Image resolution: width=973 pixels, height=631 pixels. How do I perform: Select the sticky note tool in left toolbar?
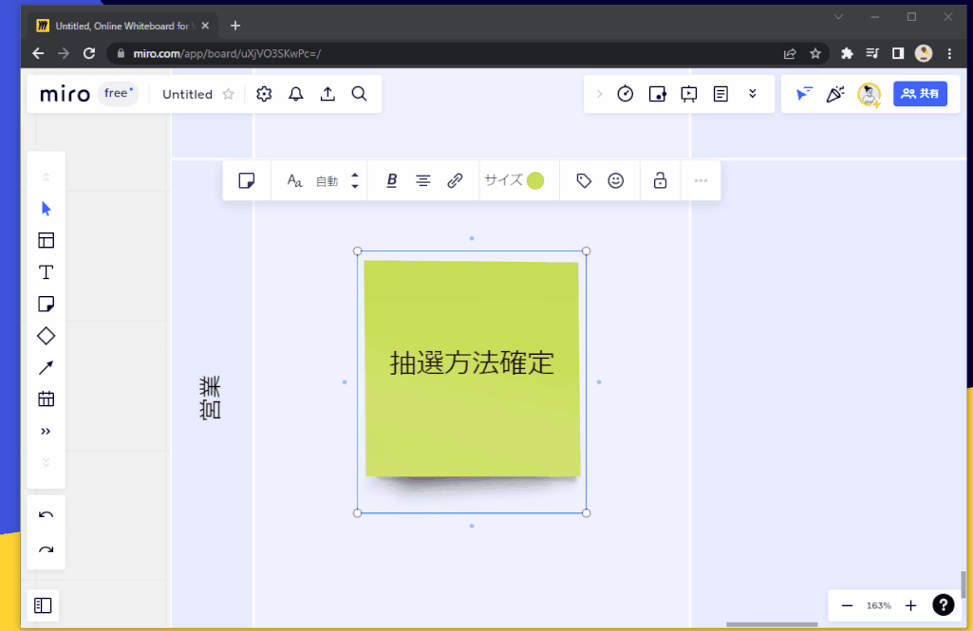tap(46, 304)
